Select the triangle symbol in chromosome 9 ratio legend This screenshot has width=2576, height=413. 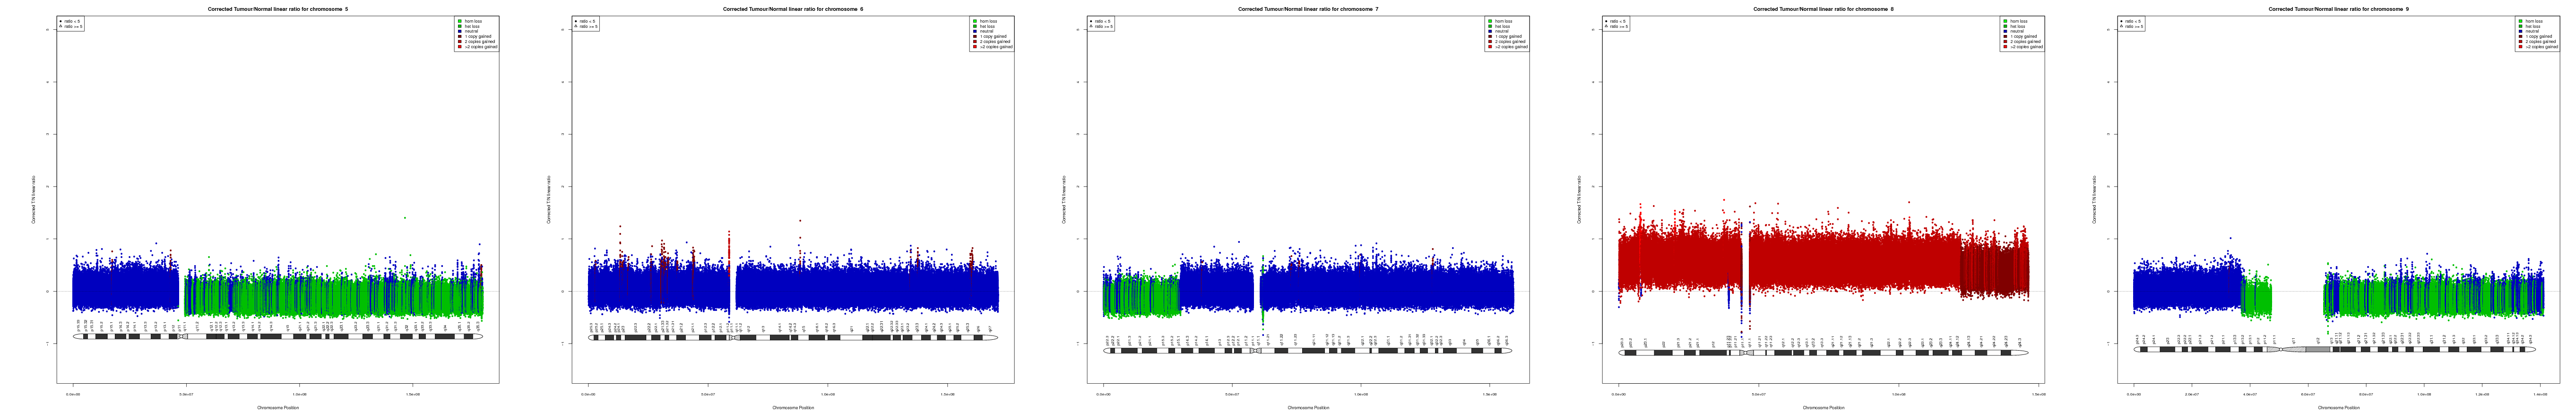click(2121, 26)
